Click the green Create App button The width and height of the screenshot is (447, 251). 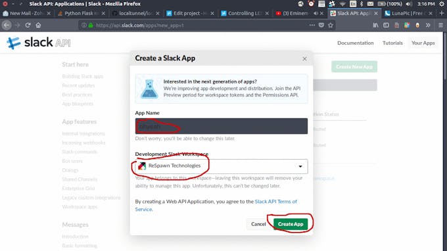click(x=291, y=224)
